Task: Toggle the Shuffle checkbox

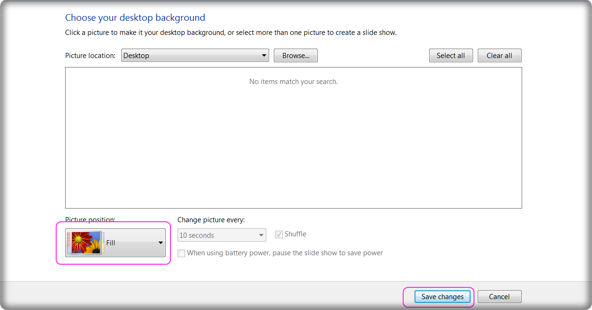Action: click(x=279, y=234)
